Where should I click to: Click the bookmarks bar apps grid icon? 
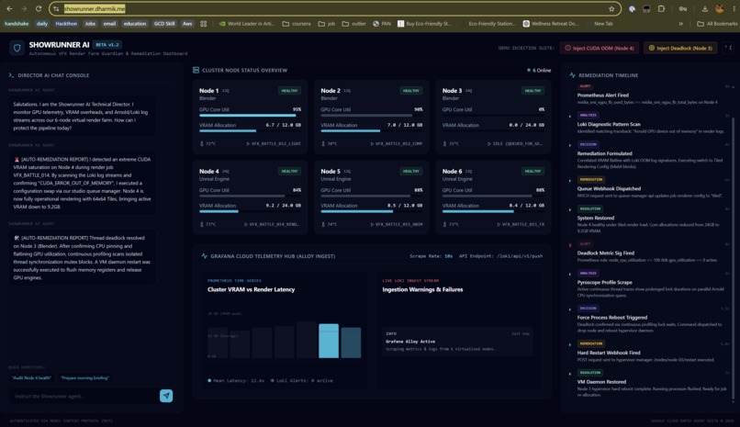[204, 24]
